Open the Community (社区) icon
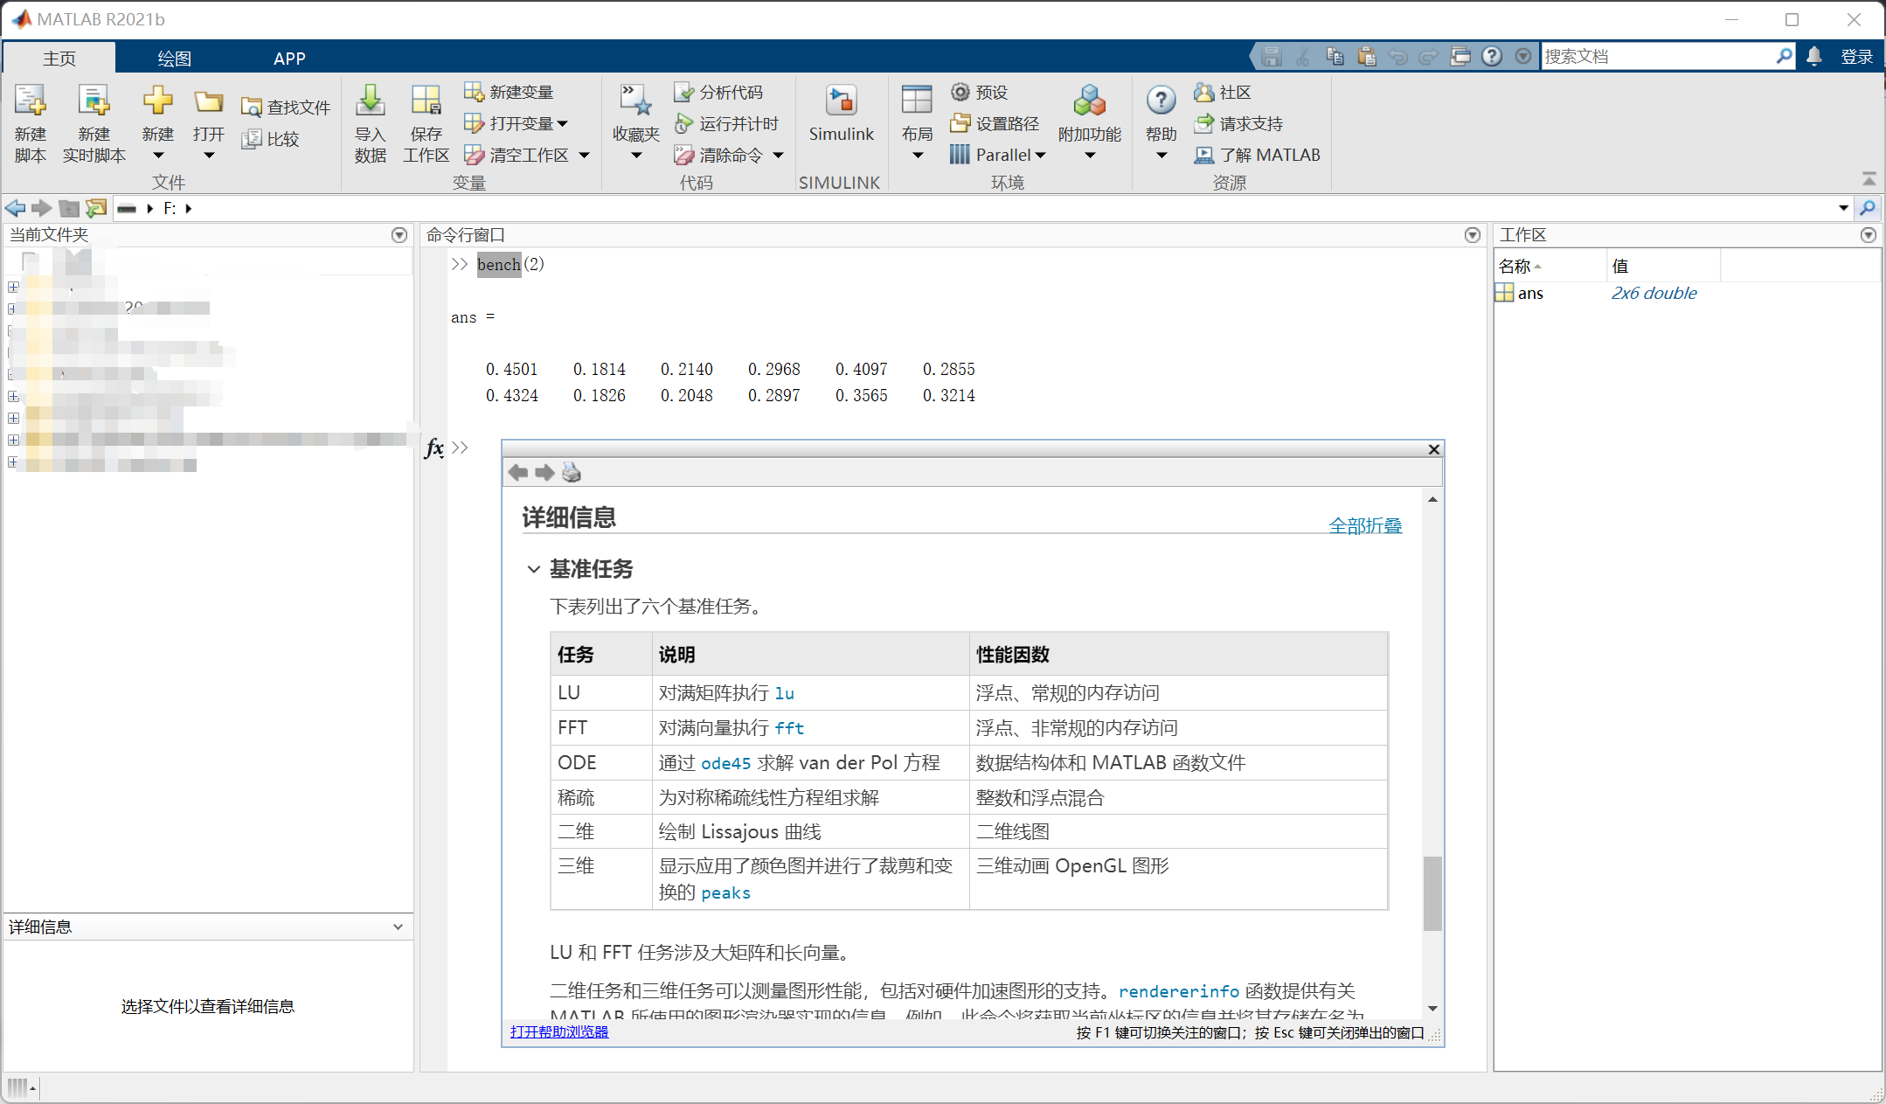The width and height of the screenshot is (1886, 1104). (x=1204, y=92)
